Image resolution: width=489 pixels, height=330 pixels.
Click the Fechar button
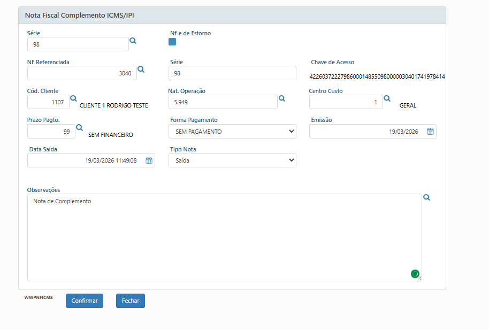(130, 301)
